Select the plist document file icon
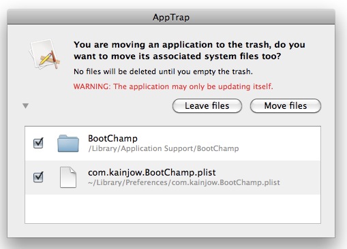 tap(68, 178)
